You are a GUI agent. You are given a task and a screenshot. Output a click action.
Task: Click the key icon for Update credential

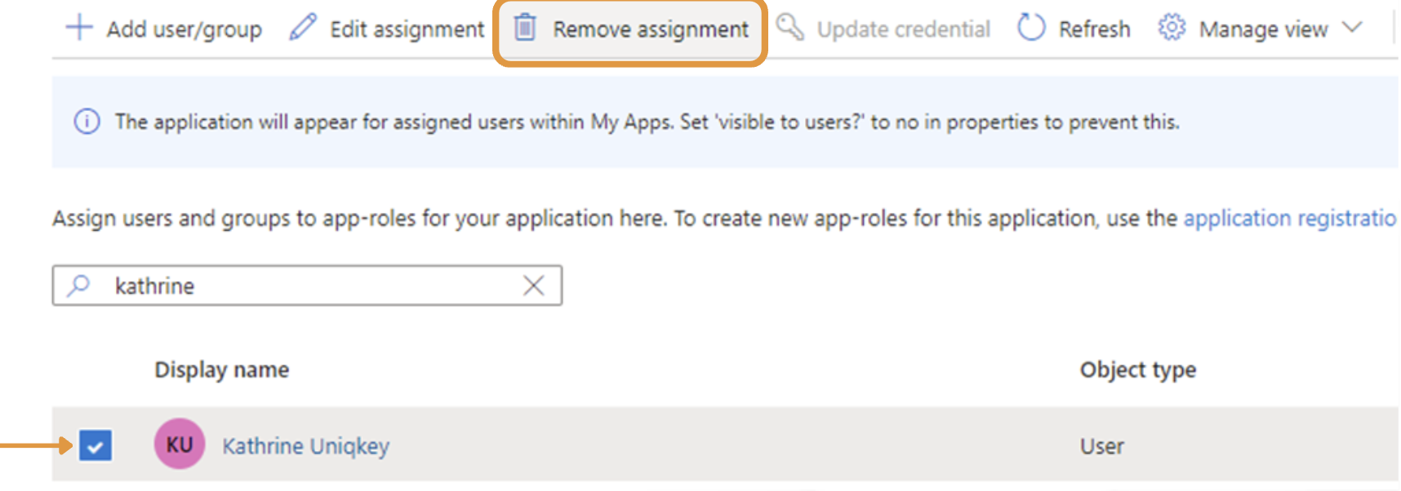pos(790,28)
